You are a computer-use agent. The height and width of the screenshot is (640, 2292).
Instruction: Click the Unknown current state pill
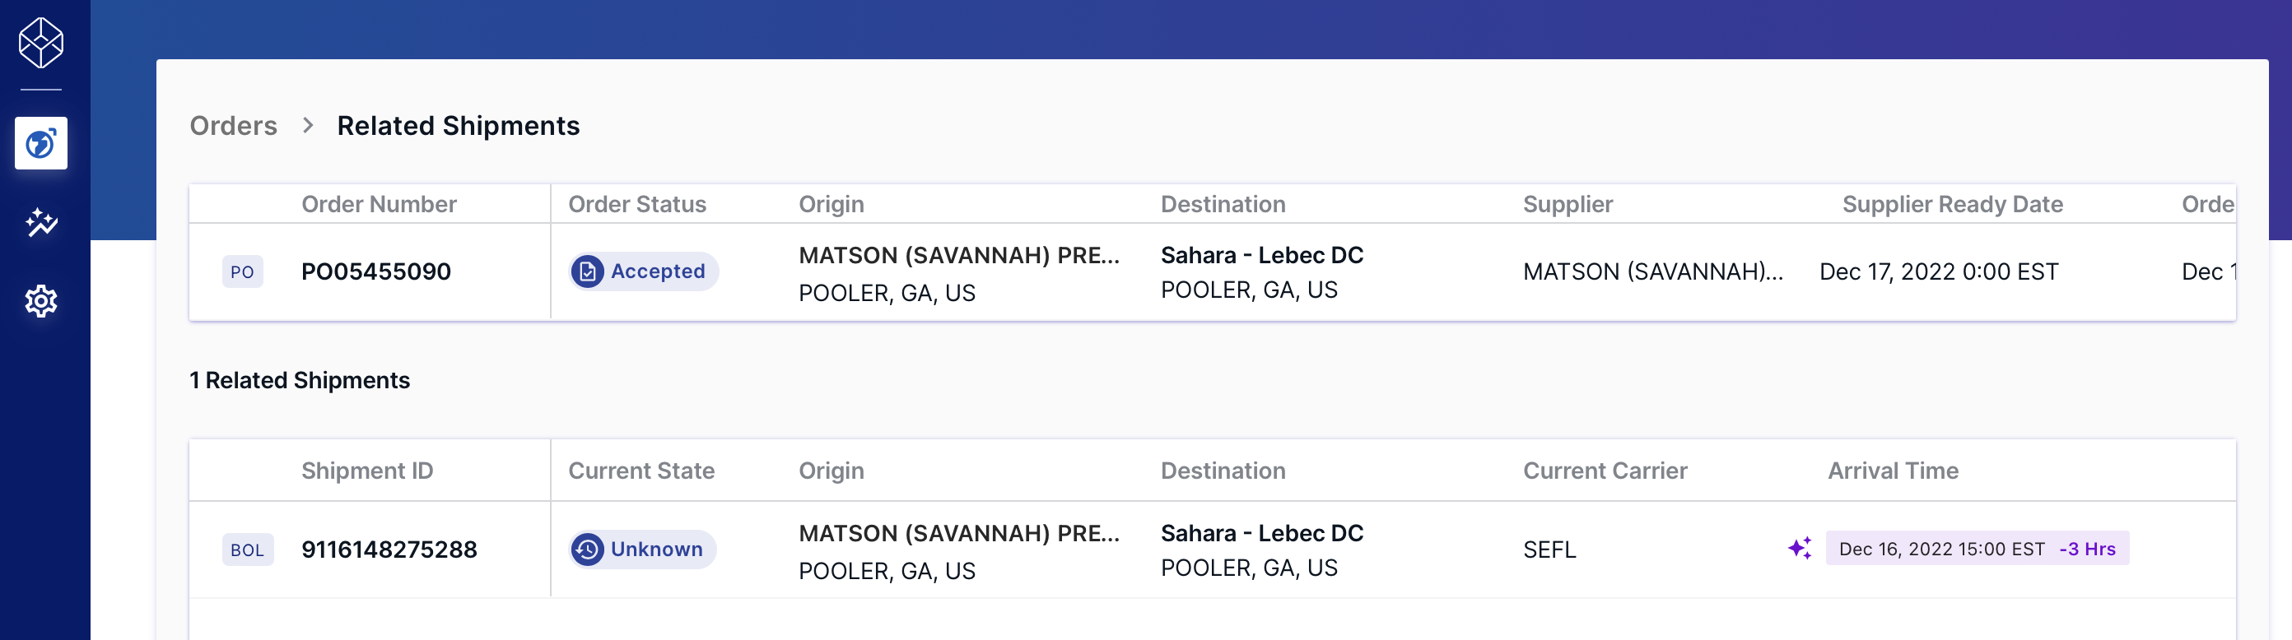coord(642,550)
